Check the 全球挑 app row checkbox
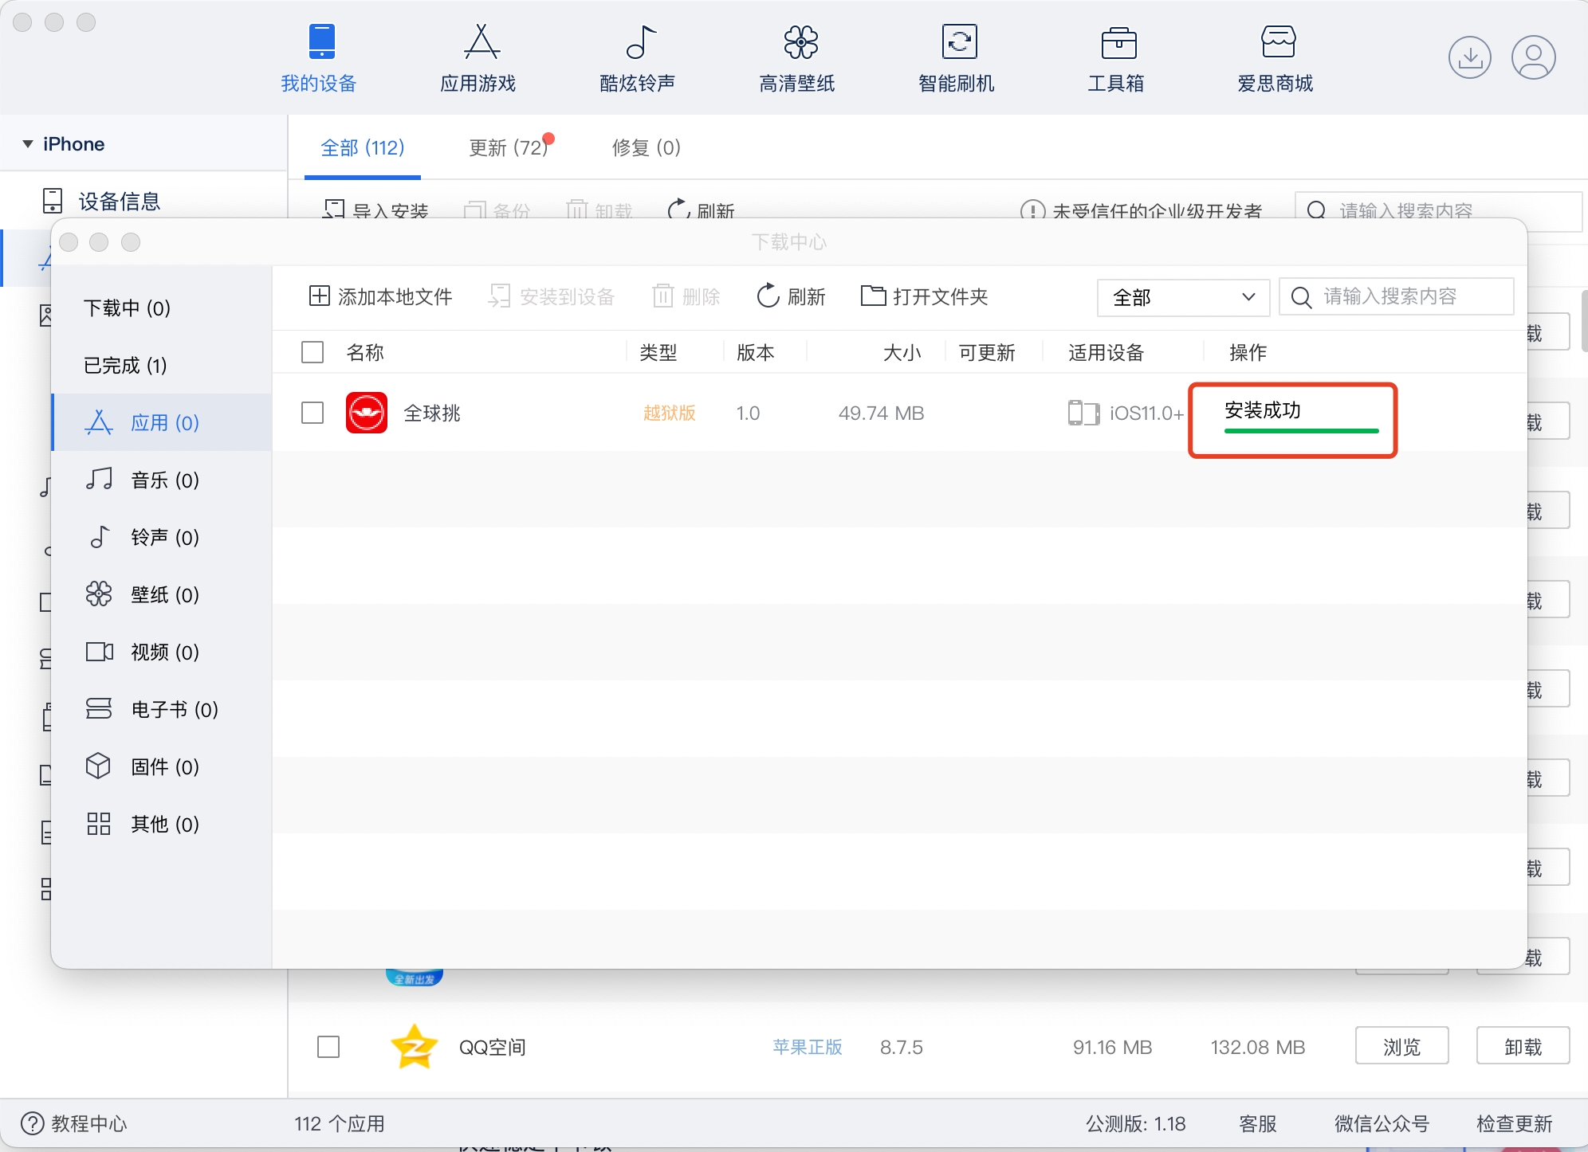 312,413
